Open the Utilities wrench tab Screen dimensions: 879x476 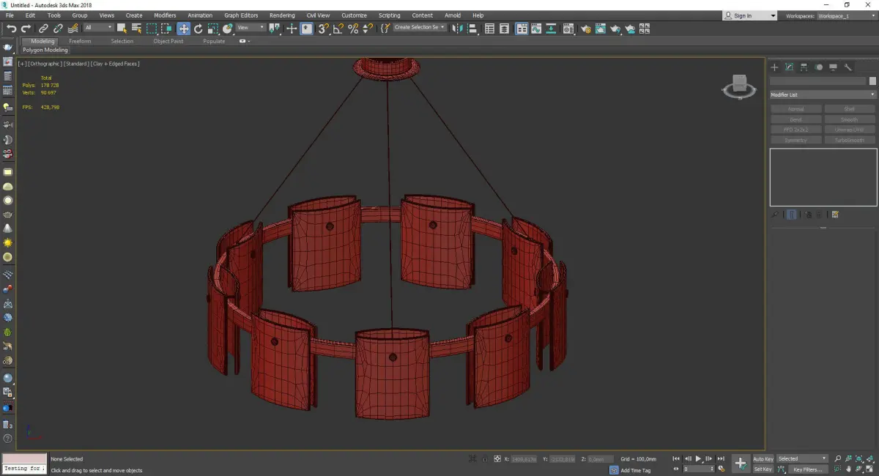tap(848, 67)
